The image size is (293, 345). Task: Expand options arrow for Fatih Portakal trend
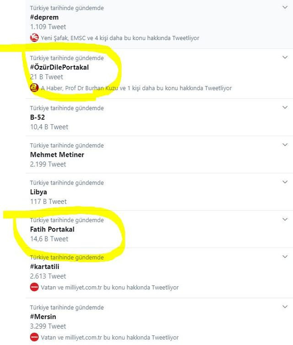click(284, 219)
